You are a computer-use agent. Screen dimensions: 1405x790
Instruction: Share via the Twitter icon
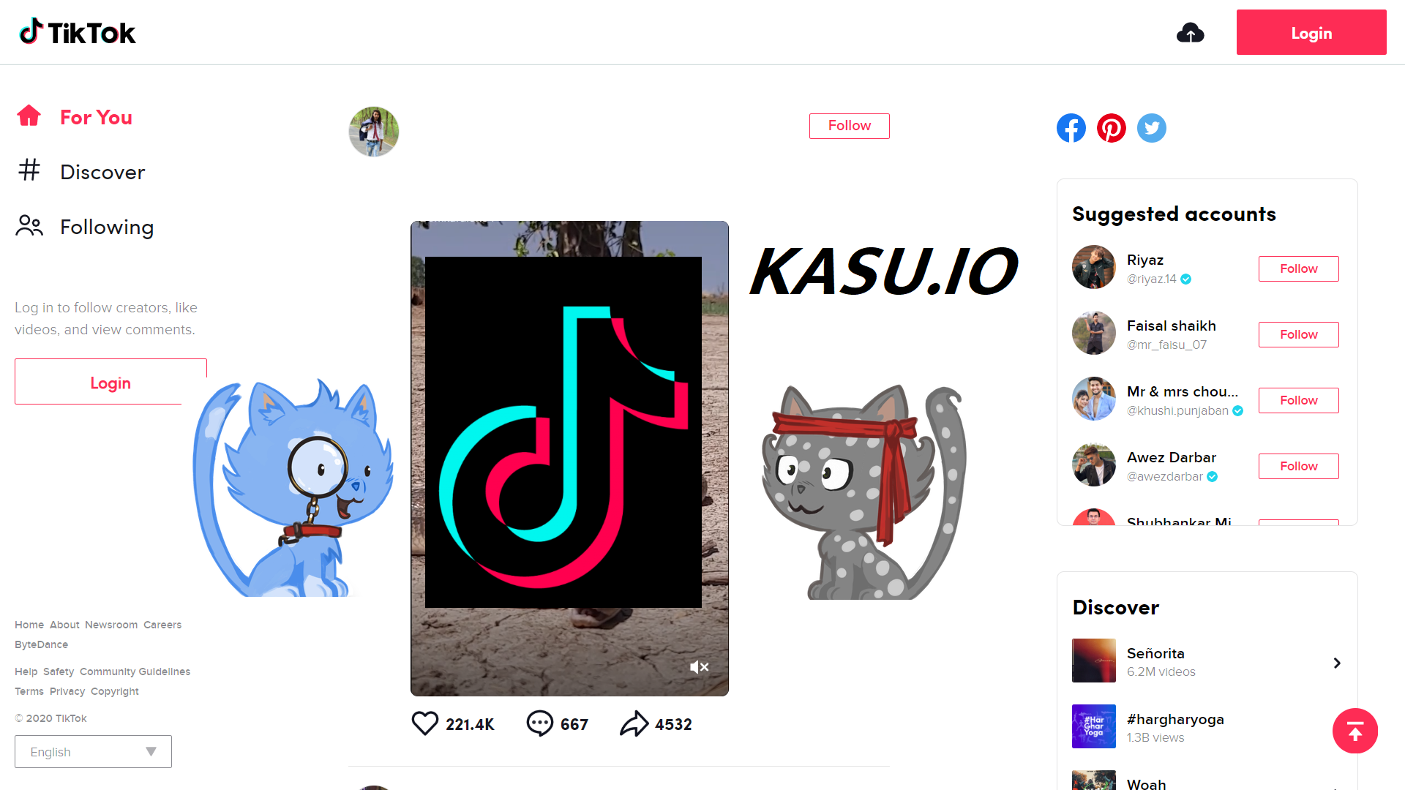tap(1152, 128)
